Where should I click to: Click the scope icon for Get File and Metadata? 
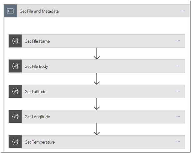point(10,11)
